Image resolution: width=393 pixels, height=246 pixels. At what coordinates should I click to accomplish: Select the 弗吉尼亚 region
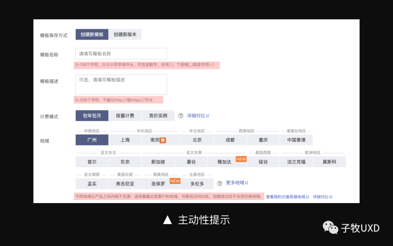(125, 183)
